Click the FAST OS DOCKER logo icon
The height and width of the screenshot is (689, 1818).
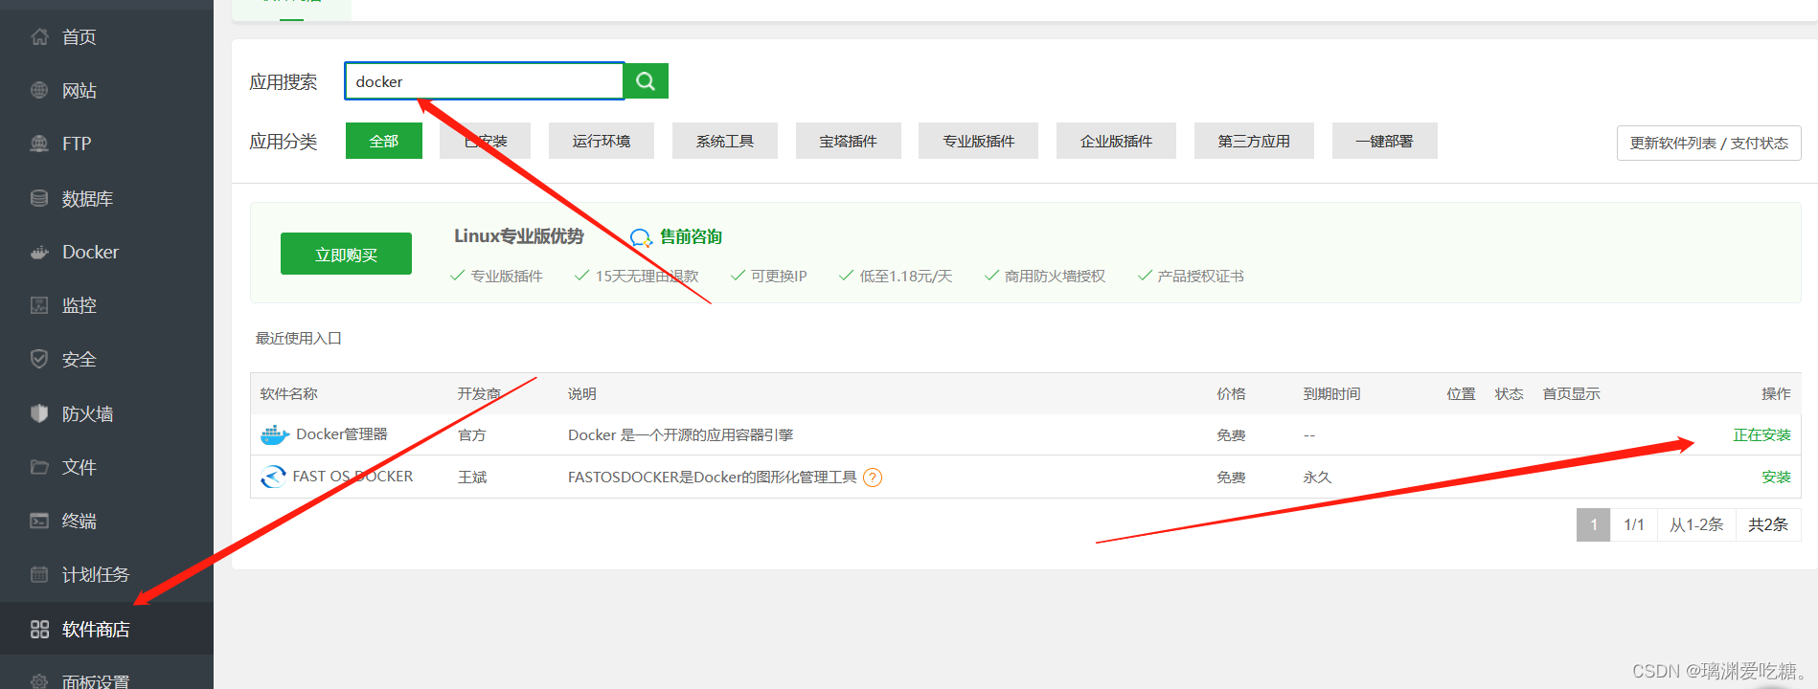[273, 477]
